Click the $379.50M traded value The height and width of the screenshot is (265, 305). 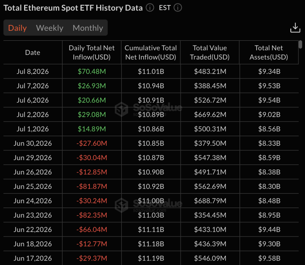[x=210, y=143]
